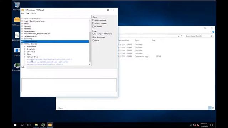Select the kprocesshacker file icon on the desktop
This screenshot has height=128, width=228.
point(17,35)
